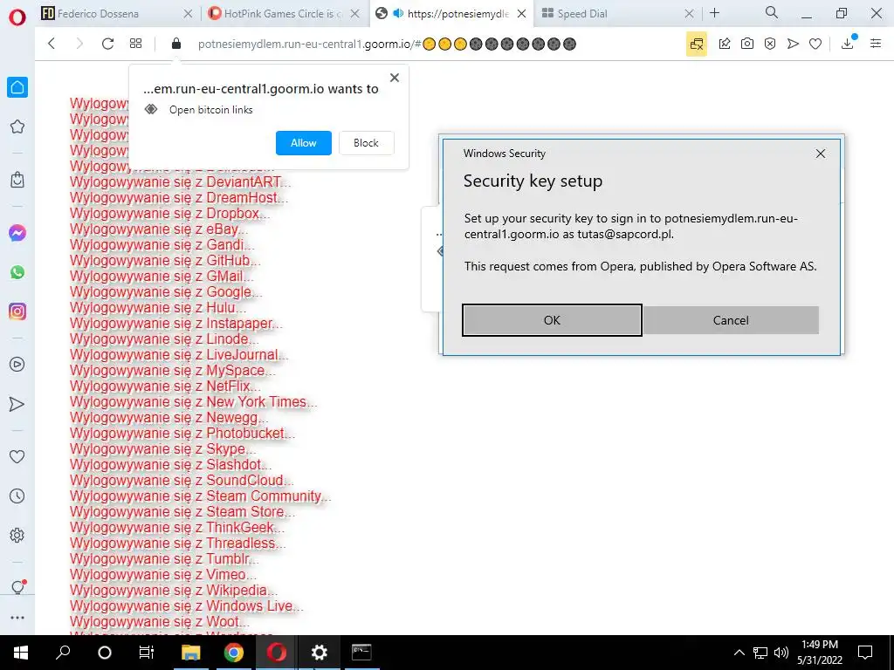
Task: Click 'Wylogowywanie się z Skype...' text
Action: [x=162, y=449]
